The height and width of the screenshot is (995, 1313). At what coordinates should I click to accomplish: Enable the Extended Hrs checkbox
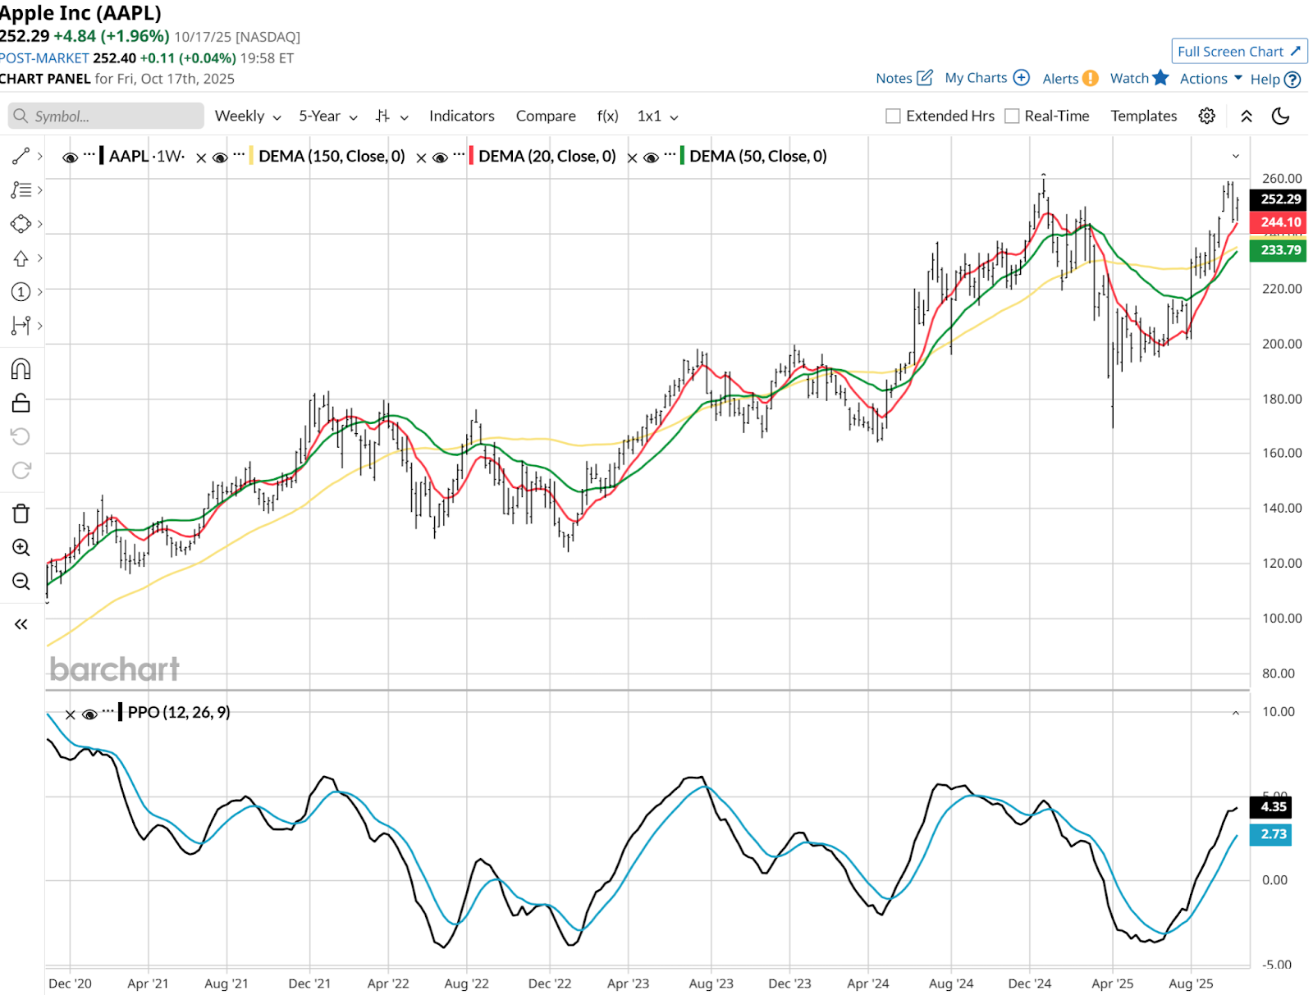[893, 116]
